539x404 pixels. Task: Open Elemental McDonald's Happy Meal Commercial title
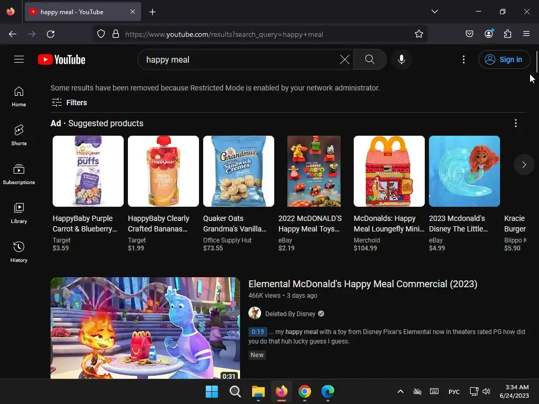(x=363, y=284)
